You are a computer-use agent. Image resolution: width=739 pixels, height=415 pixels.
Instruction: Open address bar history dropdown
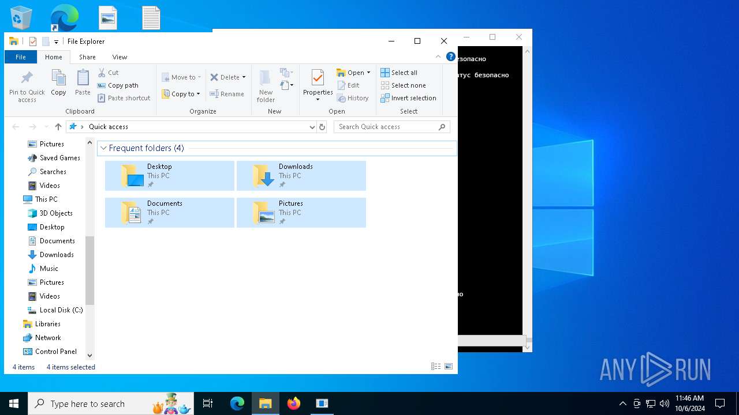click(x=312, y=127)
